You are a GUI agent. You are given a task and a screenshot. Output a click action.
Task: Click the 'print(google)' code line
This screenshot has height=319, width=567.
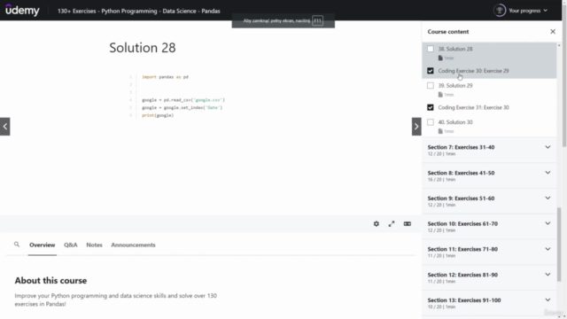(158, 115)
